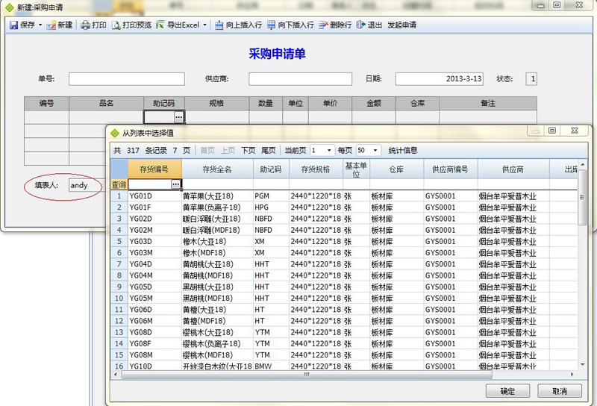Click ellipsis button in 查询 filter row

tap(175, 184)
